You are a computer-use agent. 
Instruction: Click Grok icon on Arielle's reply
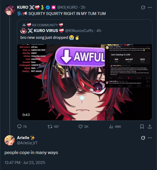coord(143,138)
